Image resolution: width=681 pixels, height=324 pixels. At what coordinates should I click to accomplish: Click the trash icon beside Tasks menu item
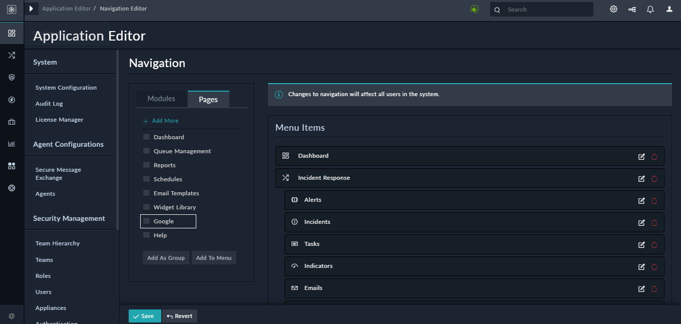pyautogui.click(x=654, y=244)
